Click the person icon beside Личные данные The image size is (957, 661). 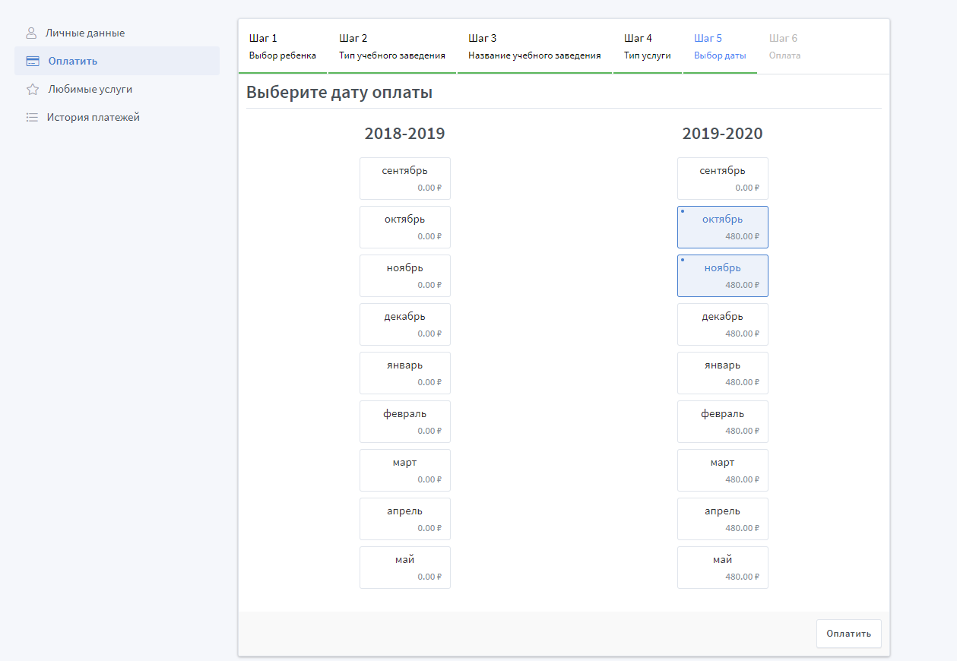pos(31,33)
